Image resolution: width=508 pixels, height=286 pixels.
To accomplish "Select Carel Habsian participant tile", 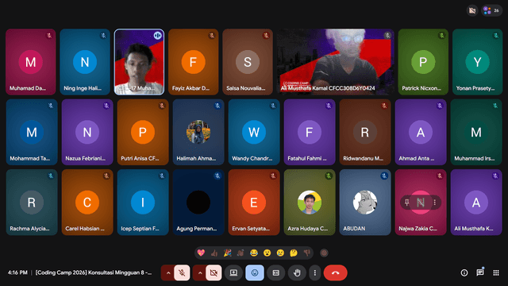I will click(87, 203).
